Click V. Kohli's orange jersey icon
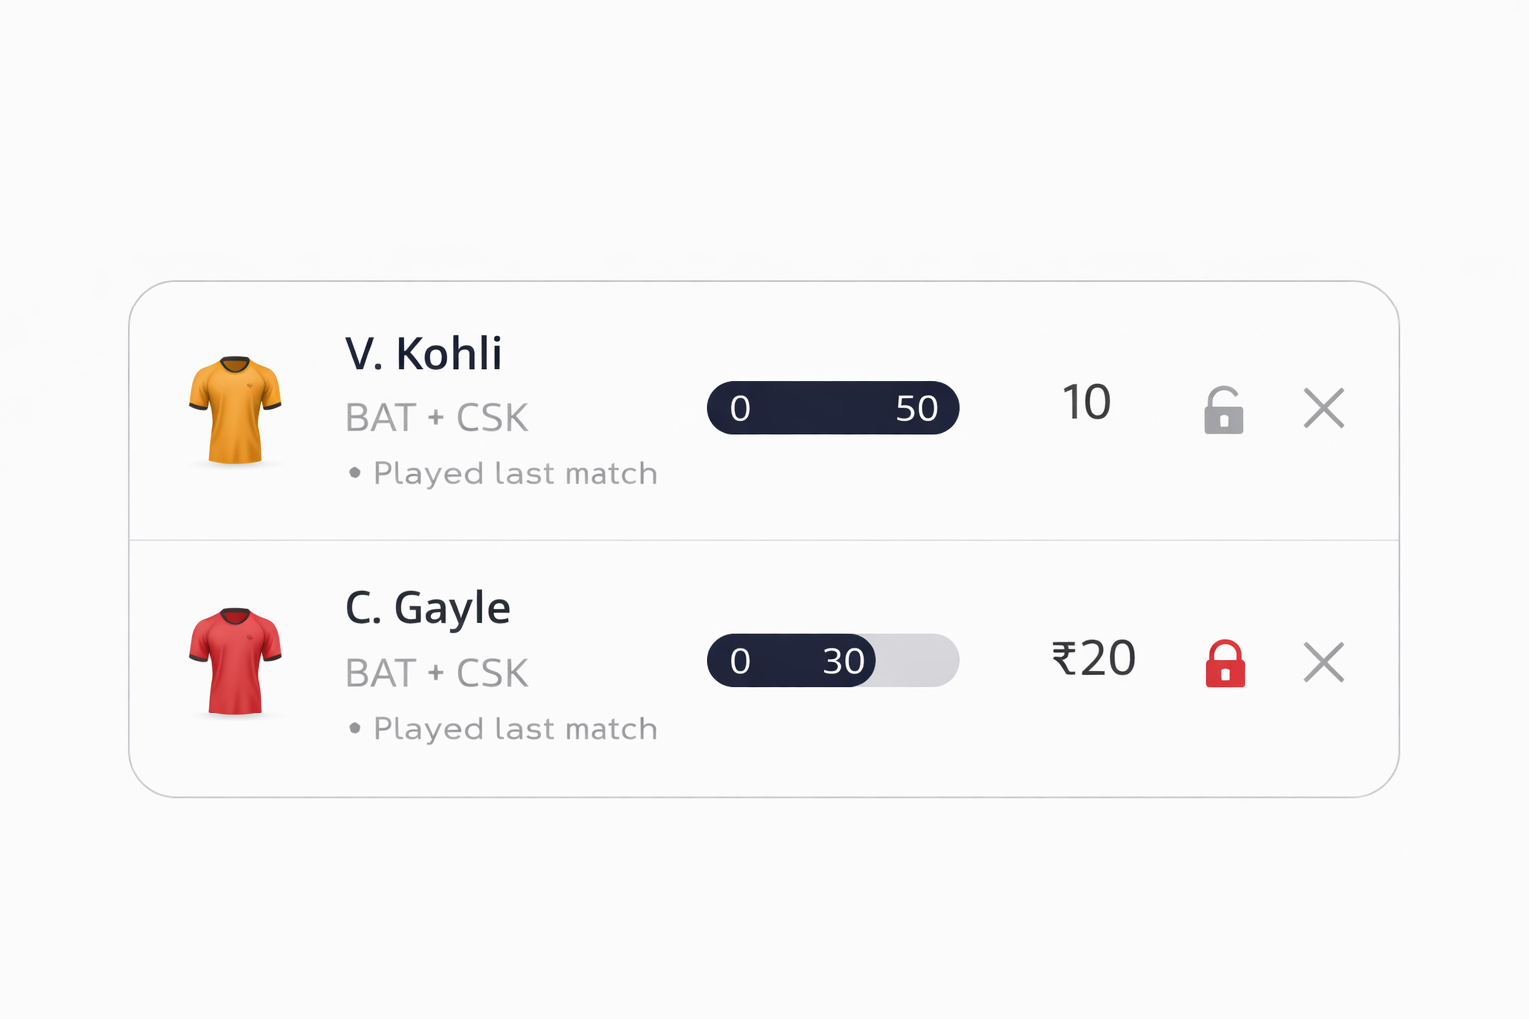 click(x=235, y=410)
